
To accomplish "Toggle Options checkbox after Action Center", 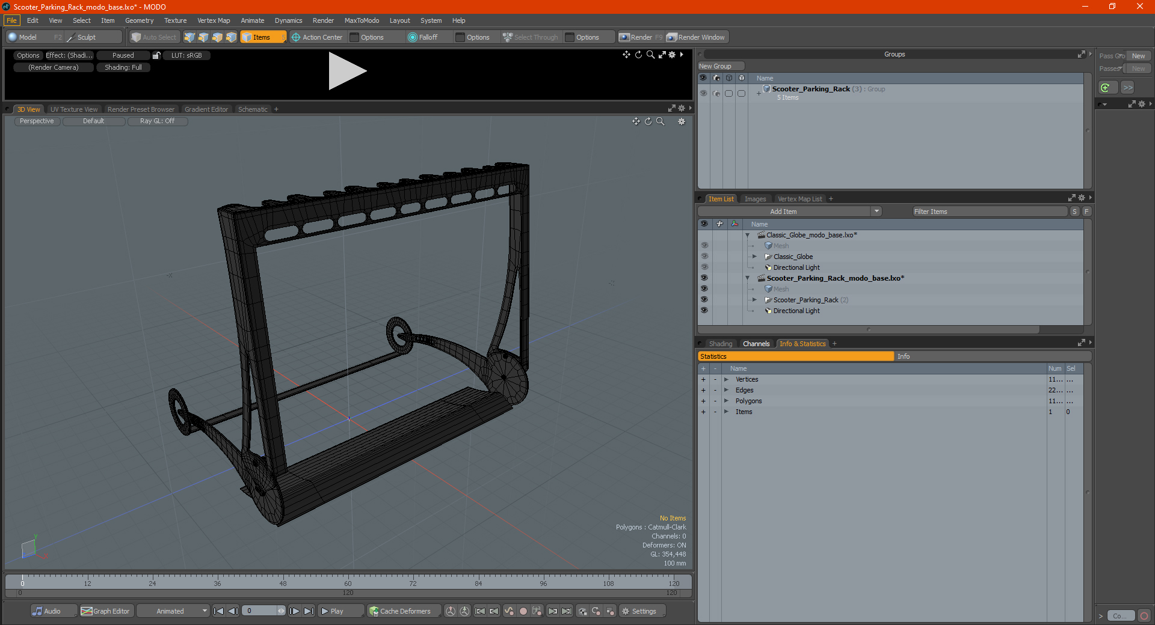I will click(x=354, y=37).
